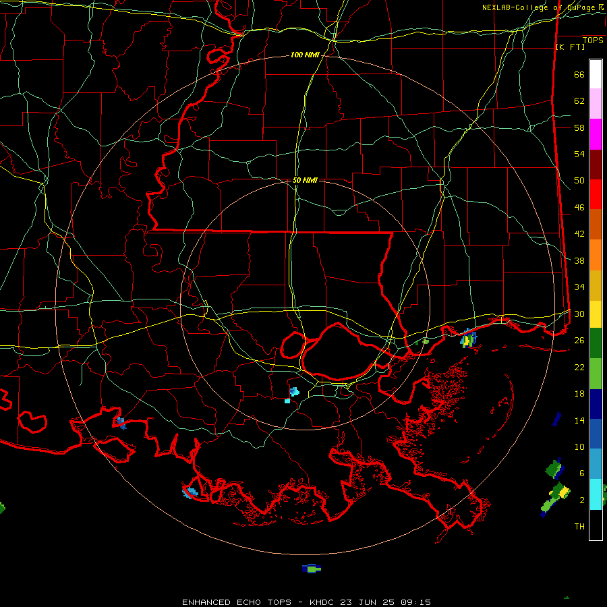Click the bright yellow legend swatch
Image resolution: width=607 pixels, height=607 pixels.
(596, 314)
